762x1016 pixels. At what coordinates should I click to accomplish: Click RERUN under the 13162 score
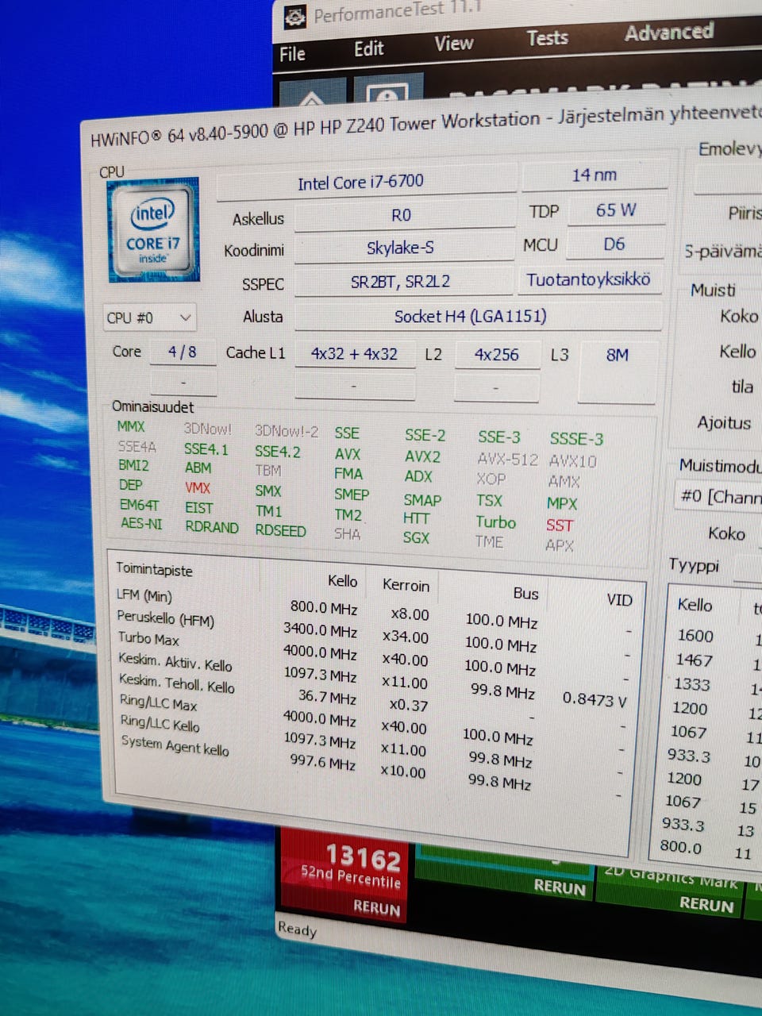pos(376,907)
